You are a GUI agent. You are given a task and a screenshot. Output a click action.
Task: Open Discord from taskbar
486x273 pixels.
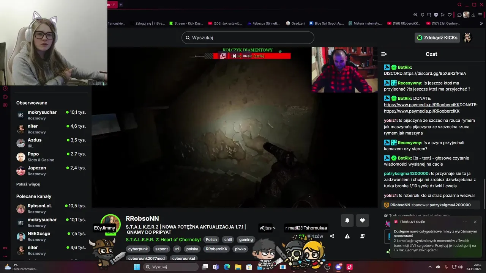(338, 267)
